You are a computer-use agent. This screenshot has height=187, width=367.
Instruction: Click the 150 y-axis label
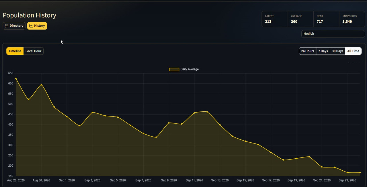click(11, 176)
